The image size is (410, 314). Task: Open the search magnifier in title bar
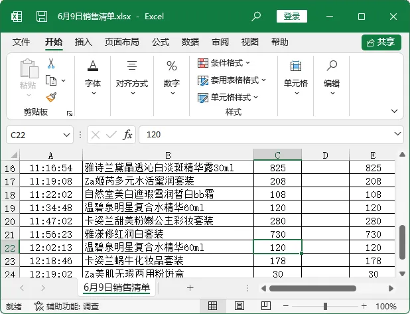pos(256,16)
